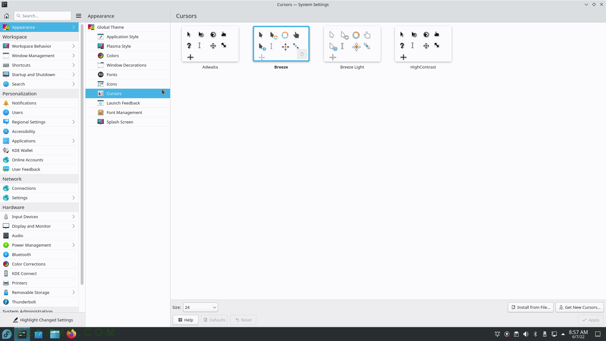
Task: Click the Thunderbolt icon
Action: pyautogui.click(x=6, y=302)
